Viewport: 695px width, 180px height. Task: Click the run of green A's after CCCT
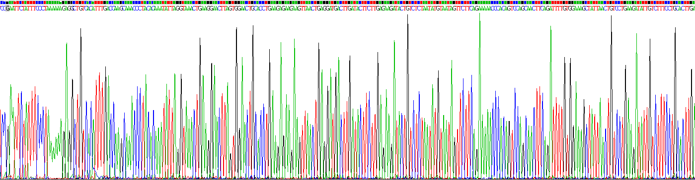click(54, 8)
